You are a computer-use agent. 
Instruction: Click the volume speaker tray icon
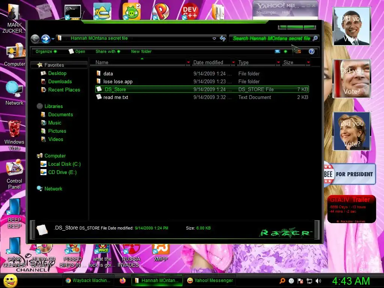coord(318,281)
